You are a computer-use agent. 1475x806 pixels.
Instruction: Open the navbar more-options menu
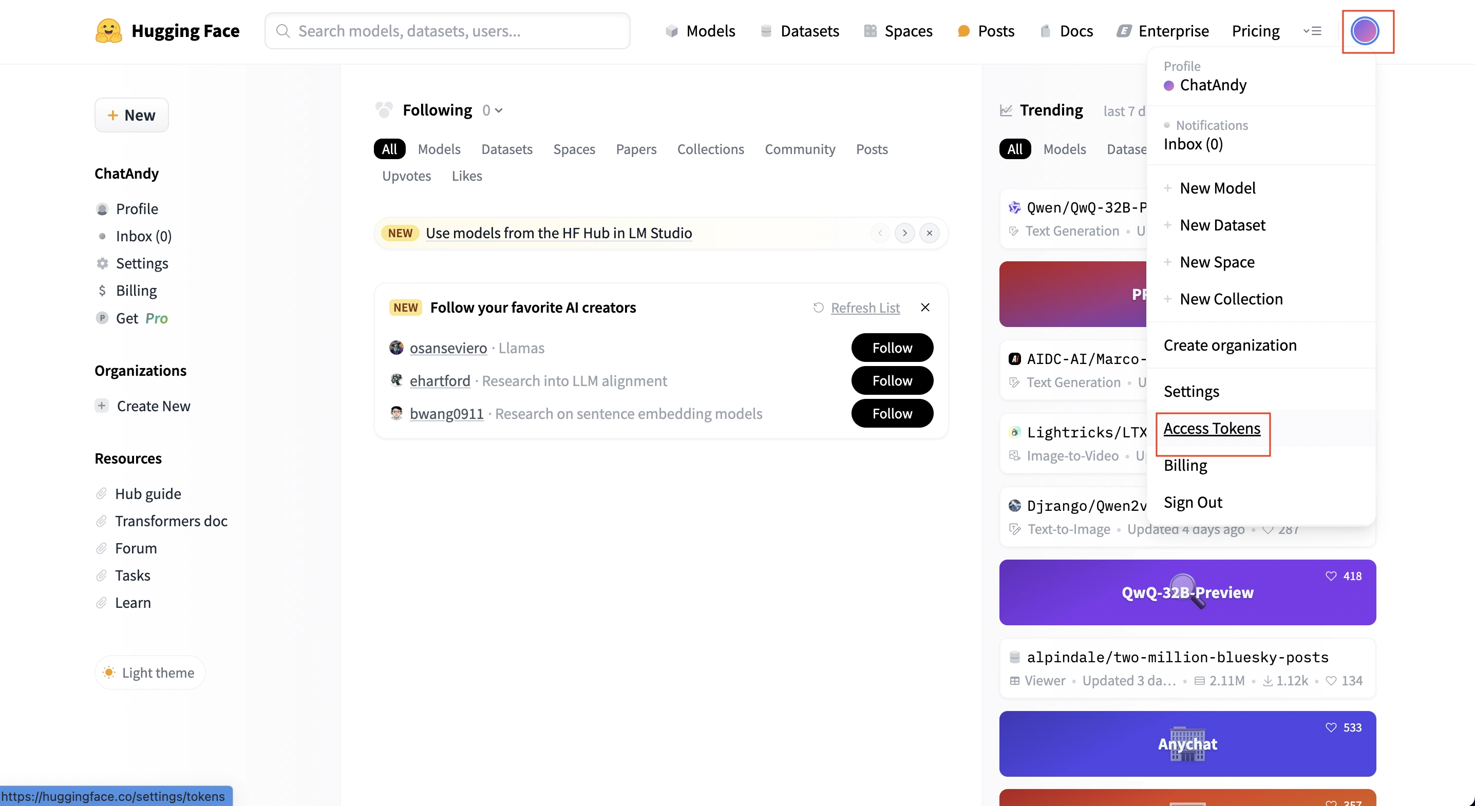pos(1312,31)
